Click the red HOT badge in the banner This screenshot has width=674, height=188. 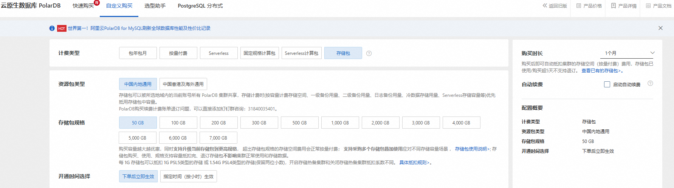click(62, 28)
